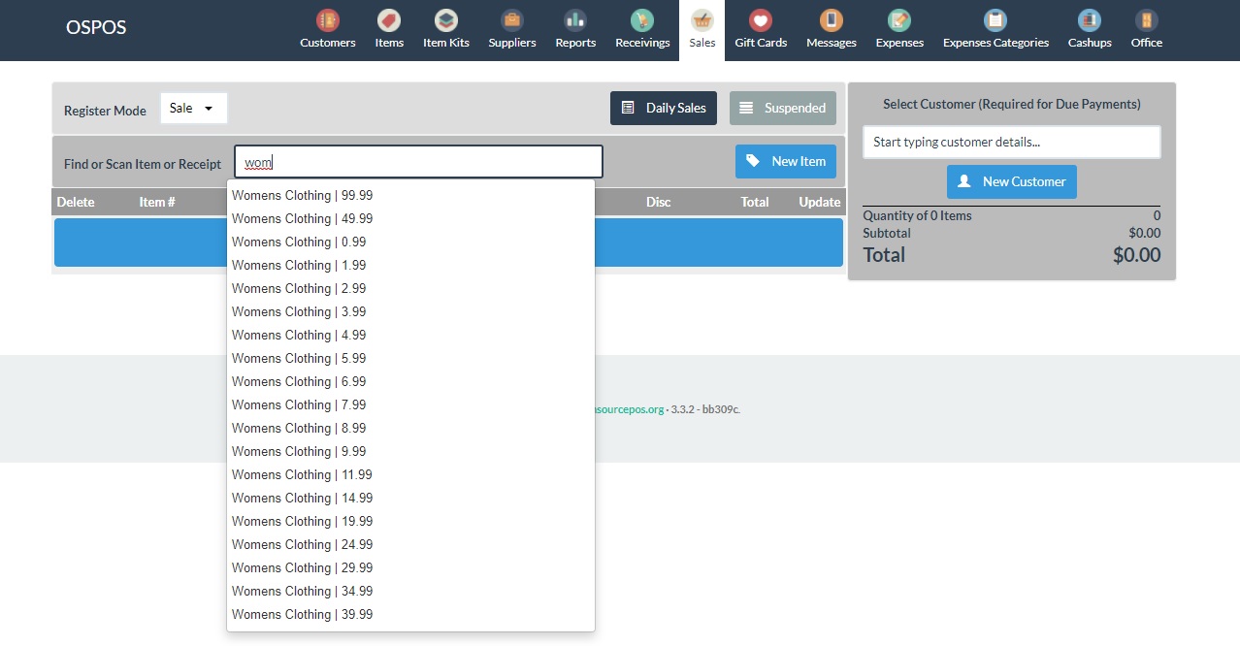Click the Daily Sales button
This screenshot has height=646, width=1240.
(x=663, y=108)
